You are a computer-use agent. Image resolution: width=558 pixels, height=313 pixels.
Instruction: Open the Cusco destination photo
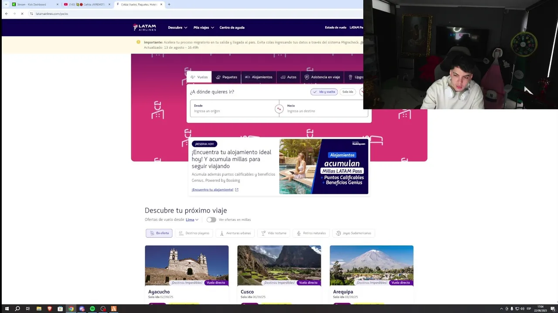(x=279, y=266)
